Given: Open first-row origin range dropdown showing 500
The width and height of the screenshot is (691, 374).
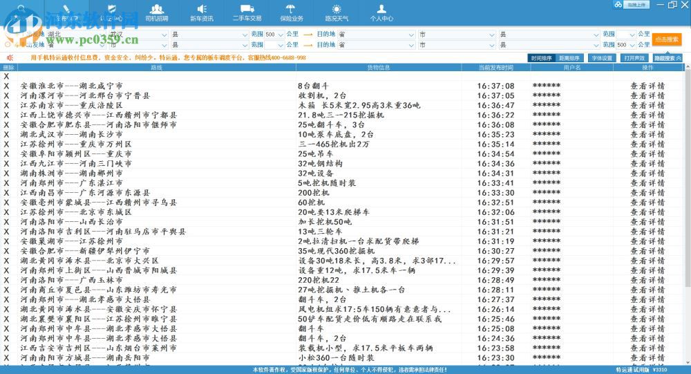Looking at the screenshot, I should [x=274, y=35].
